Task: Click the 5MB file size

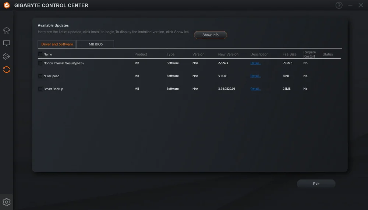Action: 286,76
